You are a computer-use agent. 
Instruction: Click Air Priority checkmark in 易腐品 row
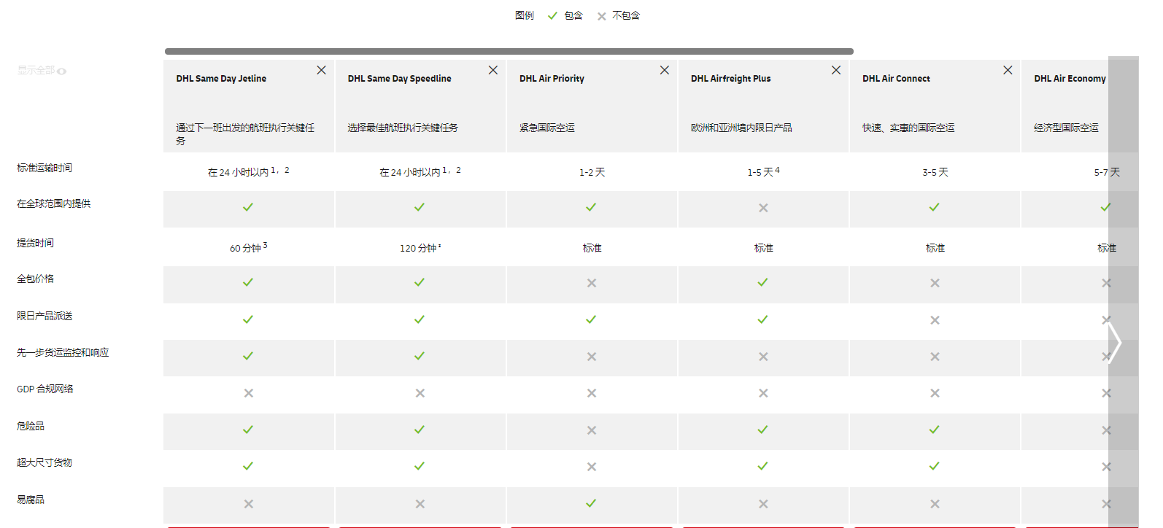click(591, 503)
